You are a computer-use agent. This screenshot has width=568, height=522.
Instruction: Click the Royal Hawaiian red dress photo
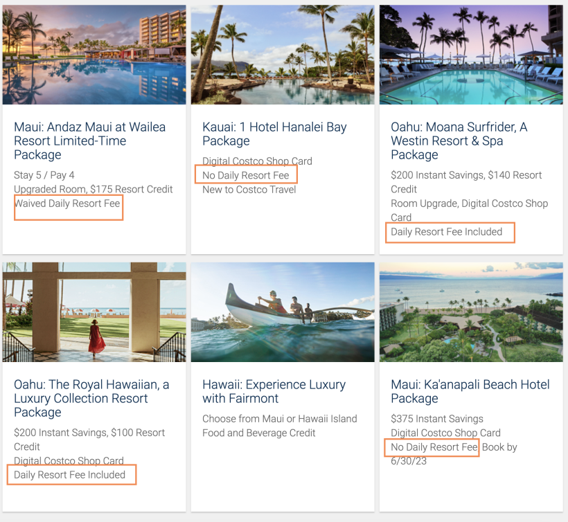click(94, 312)
